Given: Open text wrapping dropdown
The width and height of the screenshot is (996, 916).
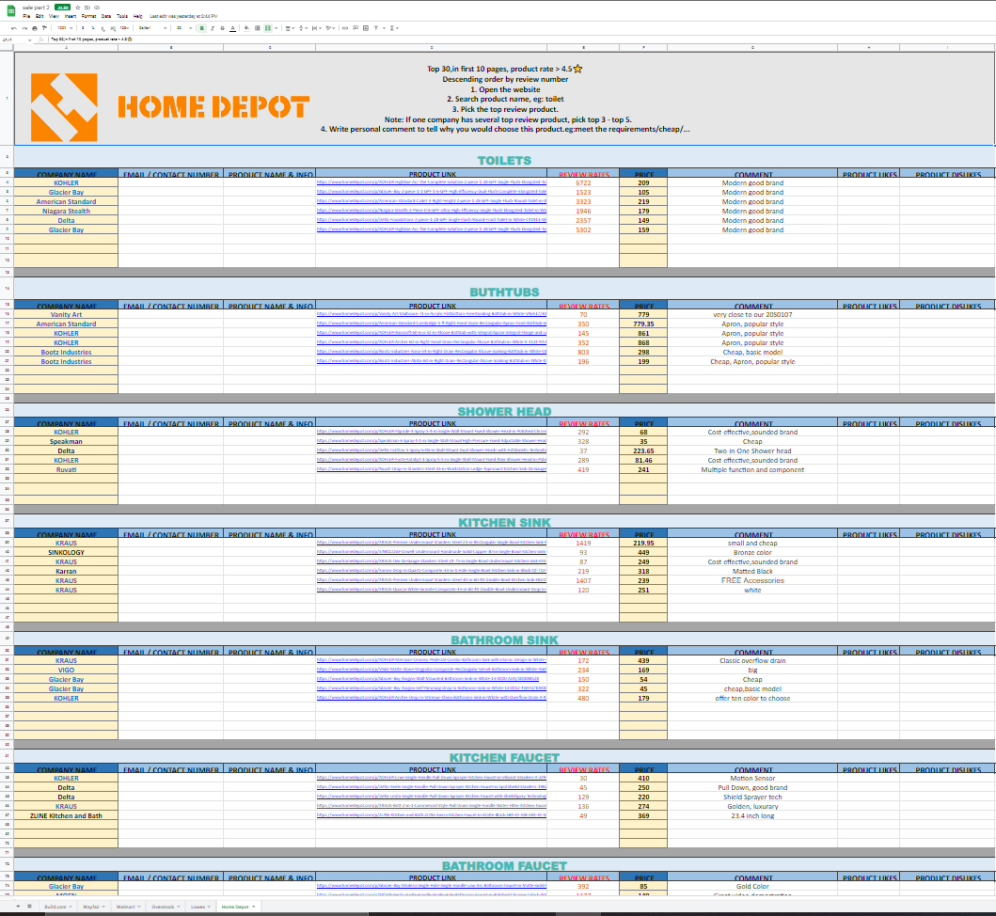Looking at the screenshot, I should coord(317,28).
